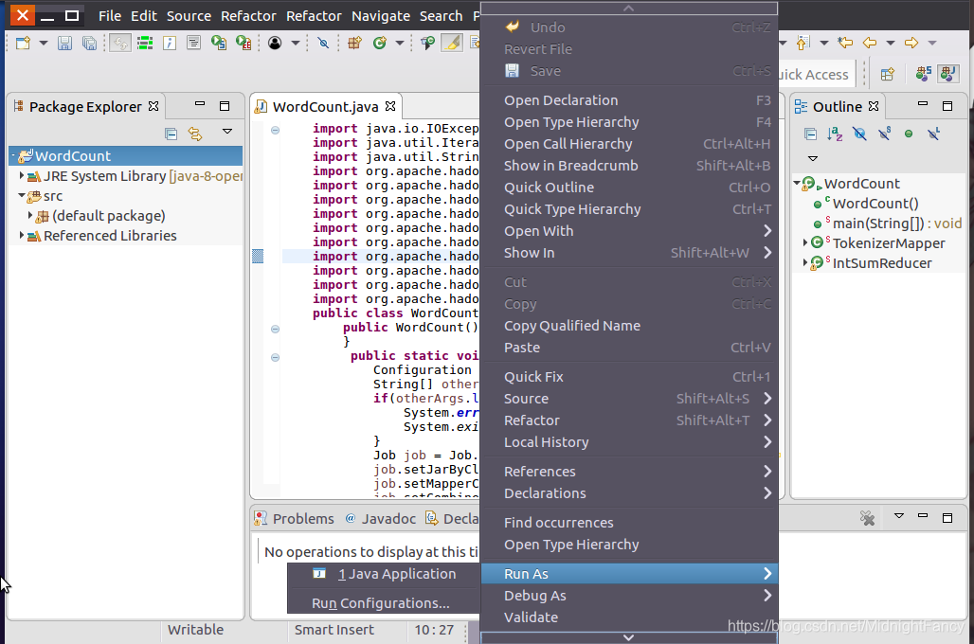Switch to the Java perspective icon
974x644 pixels.
(x=947, y=73)
